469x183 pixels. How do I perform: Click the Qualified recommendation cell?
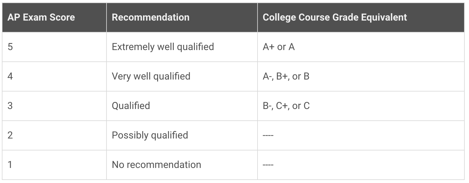tap(182, 106)
